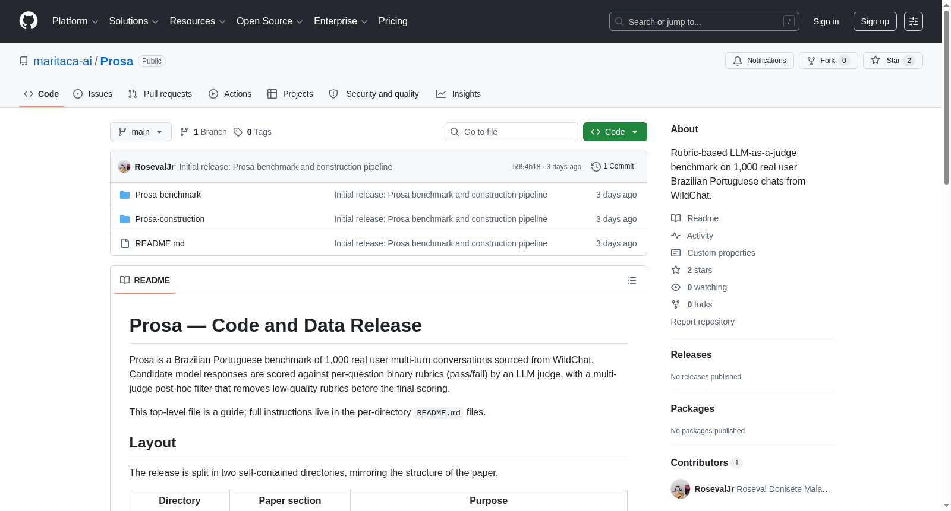The height and width of the screenshot is (511, 951).
Task: Select the README tab
Action: 145,280
